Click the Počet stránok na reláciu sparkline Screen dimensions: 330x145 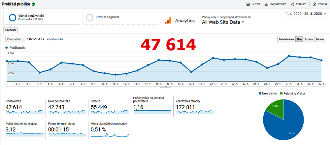point(25,134)
